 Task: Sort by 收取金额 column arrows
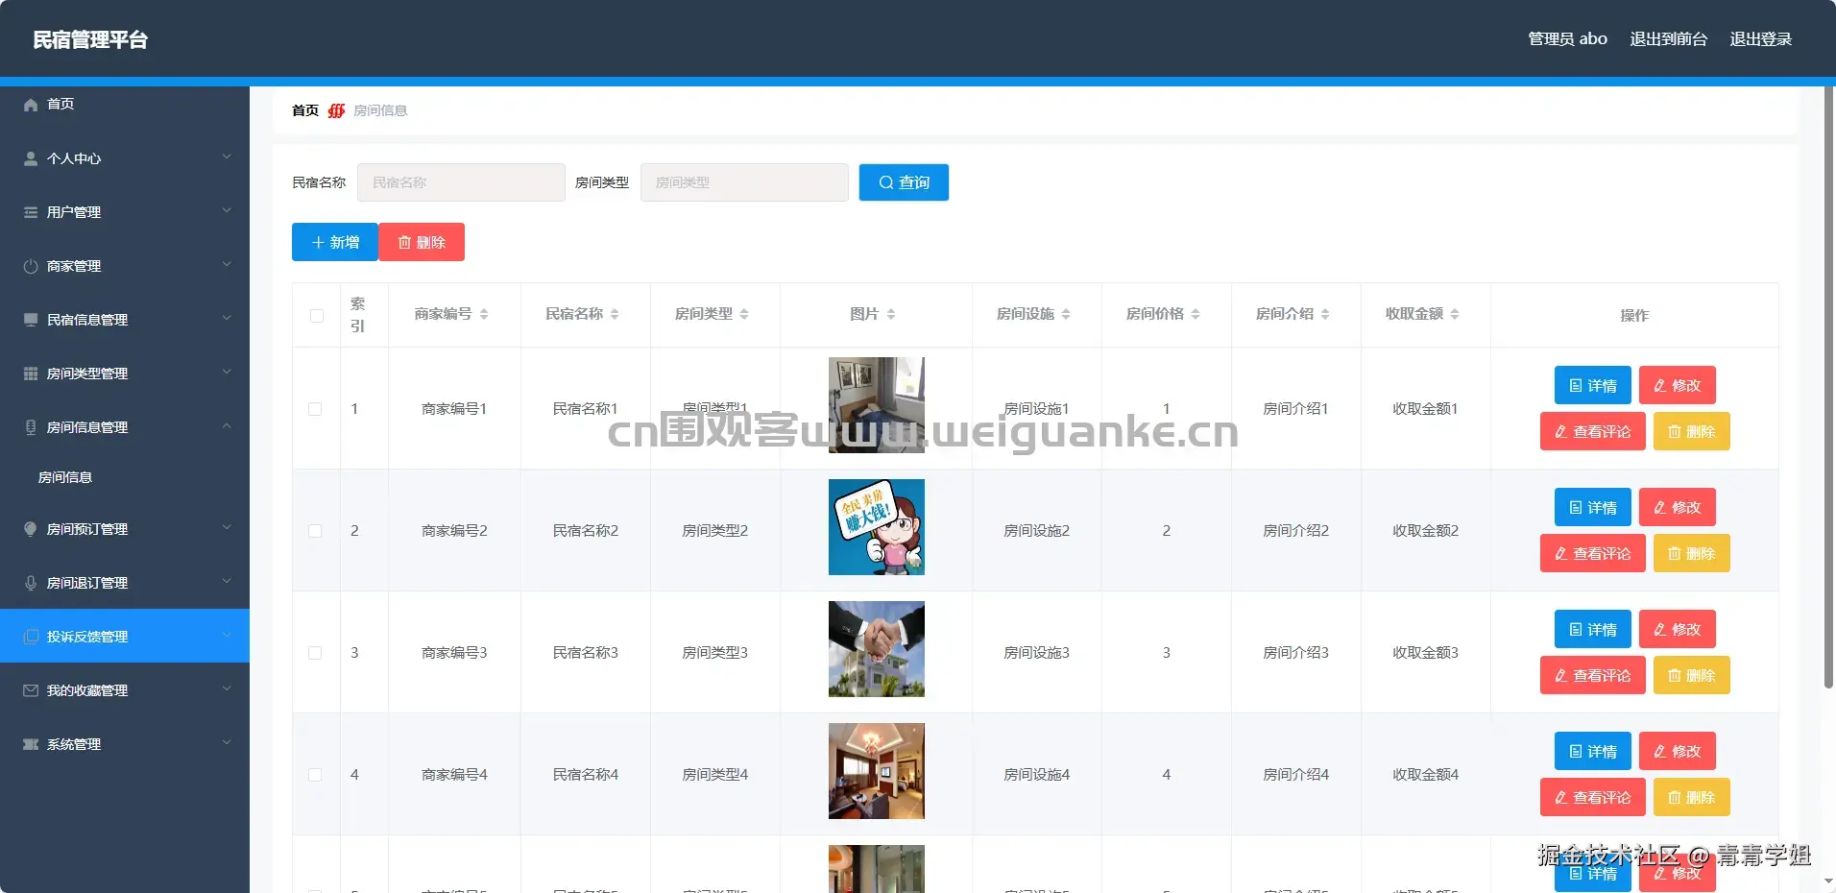[x=1455, y=314]
